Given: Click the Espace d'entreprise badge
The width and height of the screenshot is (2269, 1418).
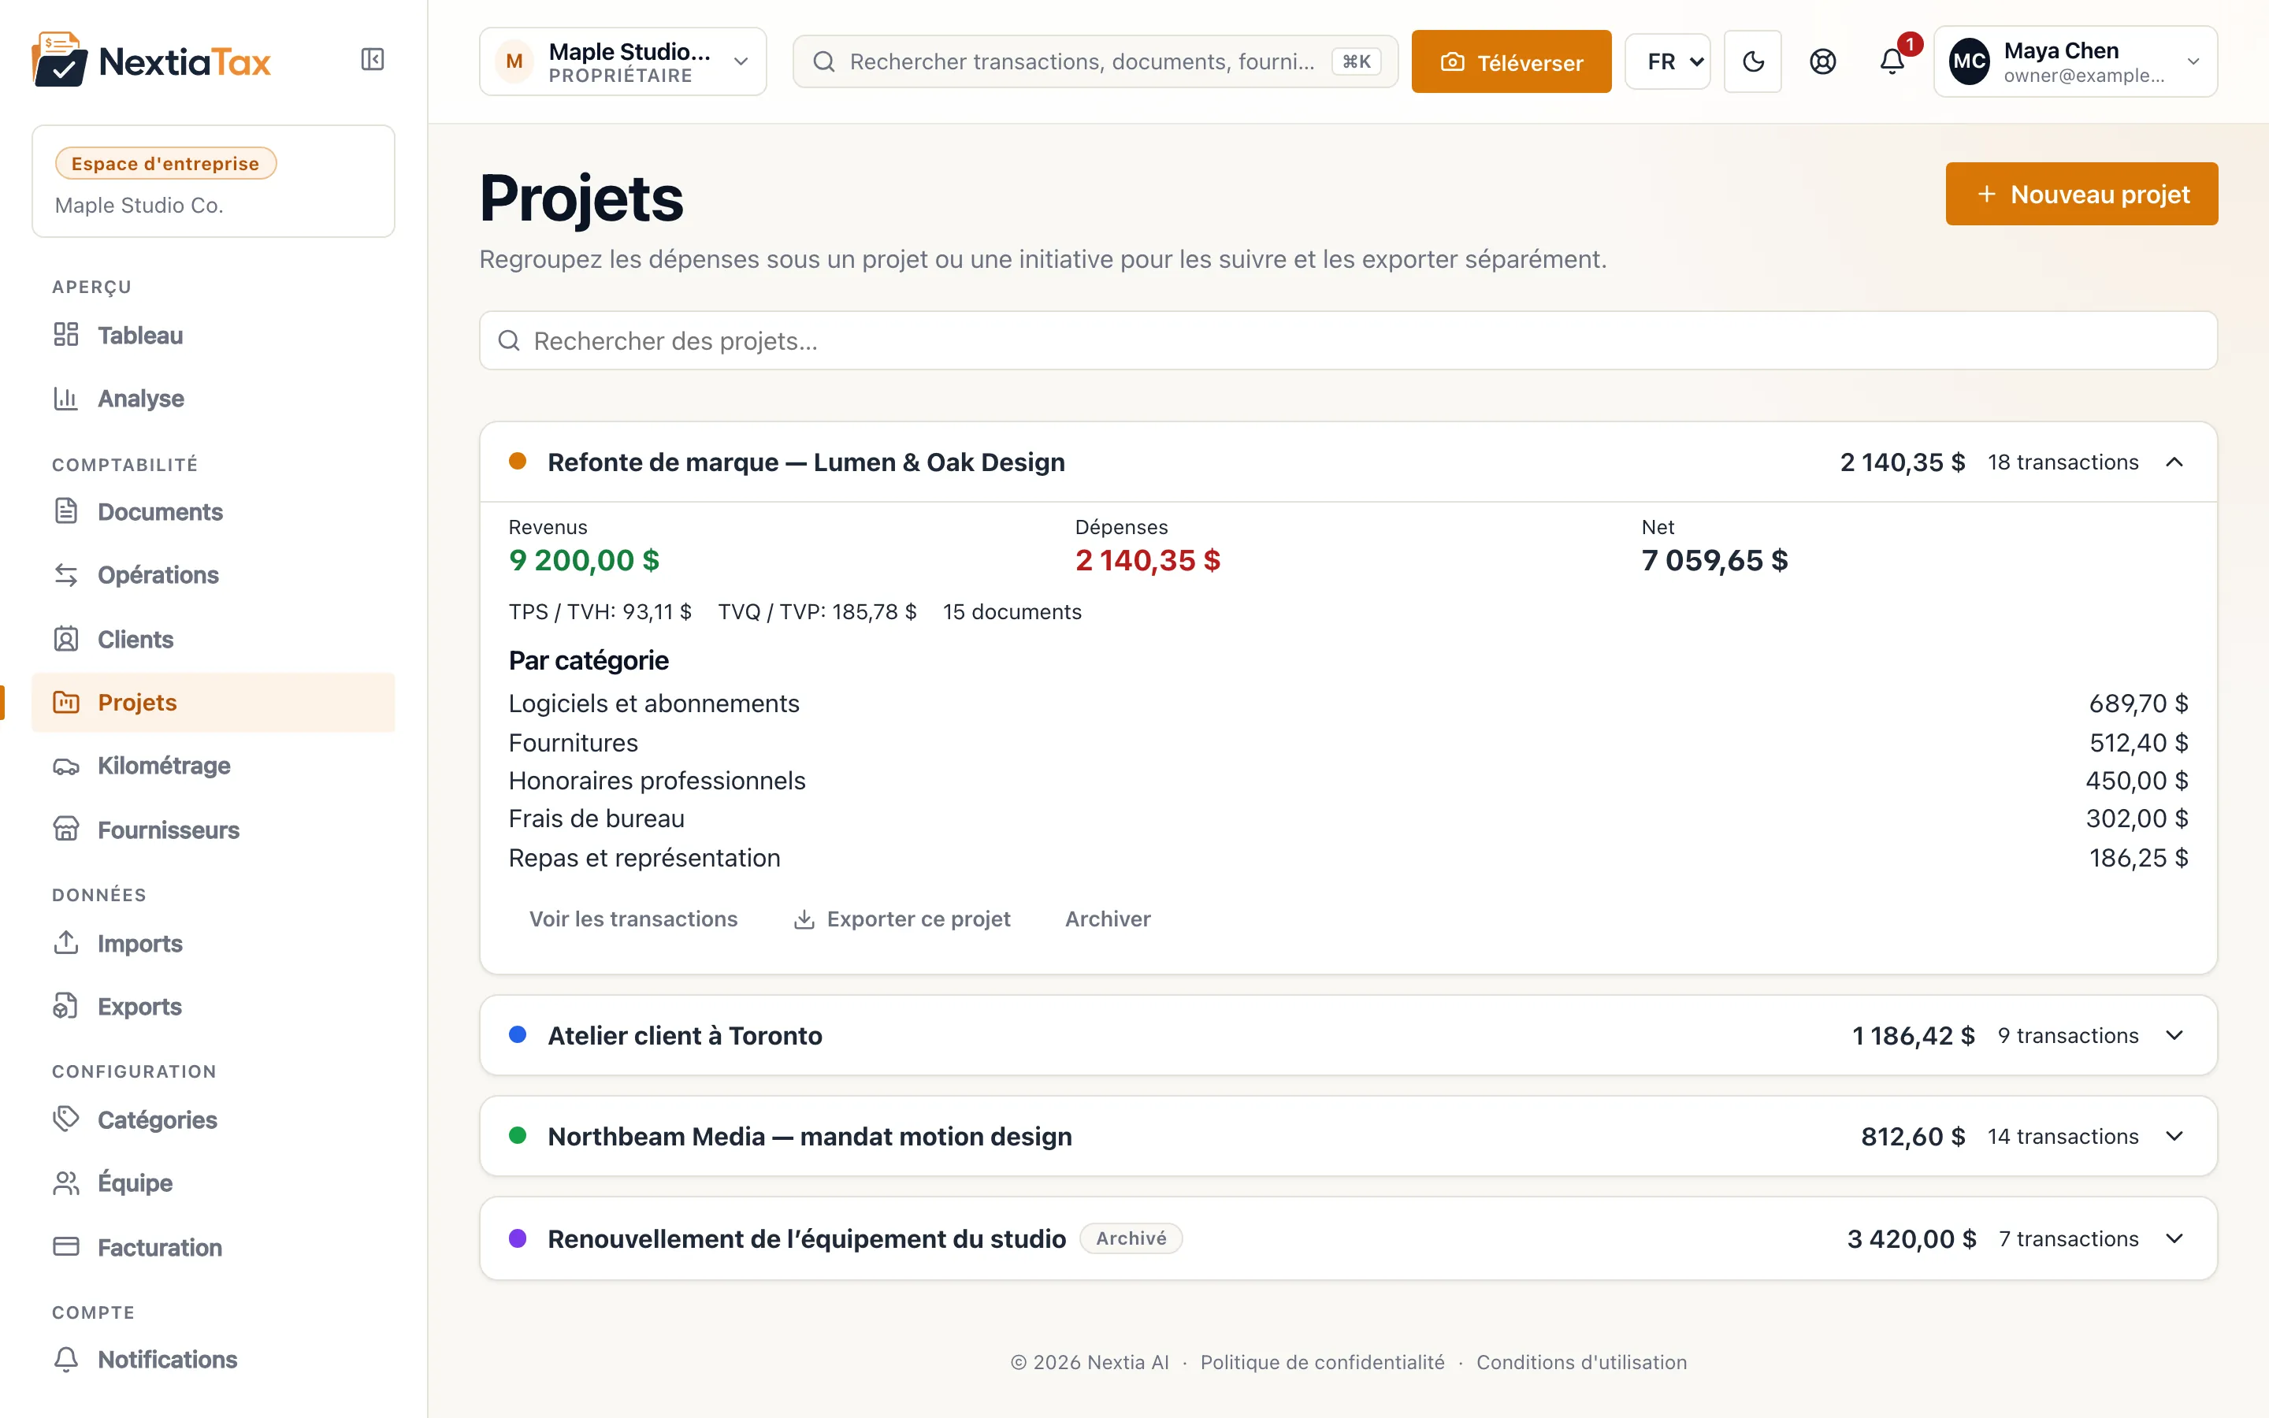Looking at the screenshot, I should click(165, 163).
